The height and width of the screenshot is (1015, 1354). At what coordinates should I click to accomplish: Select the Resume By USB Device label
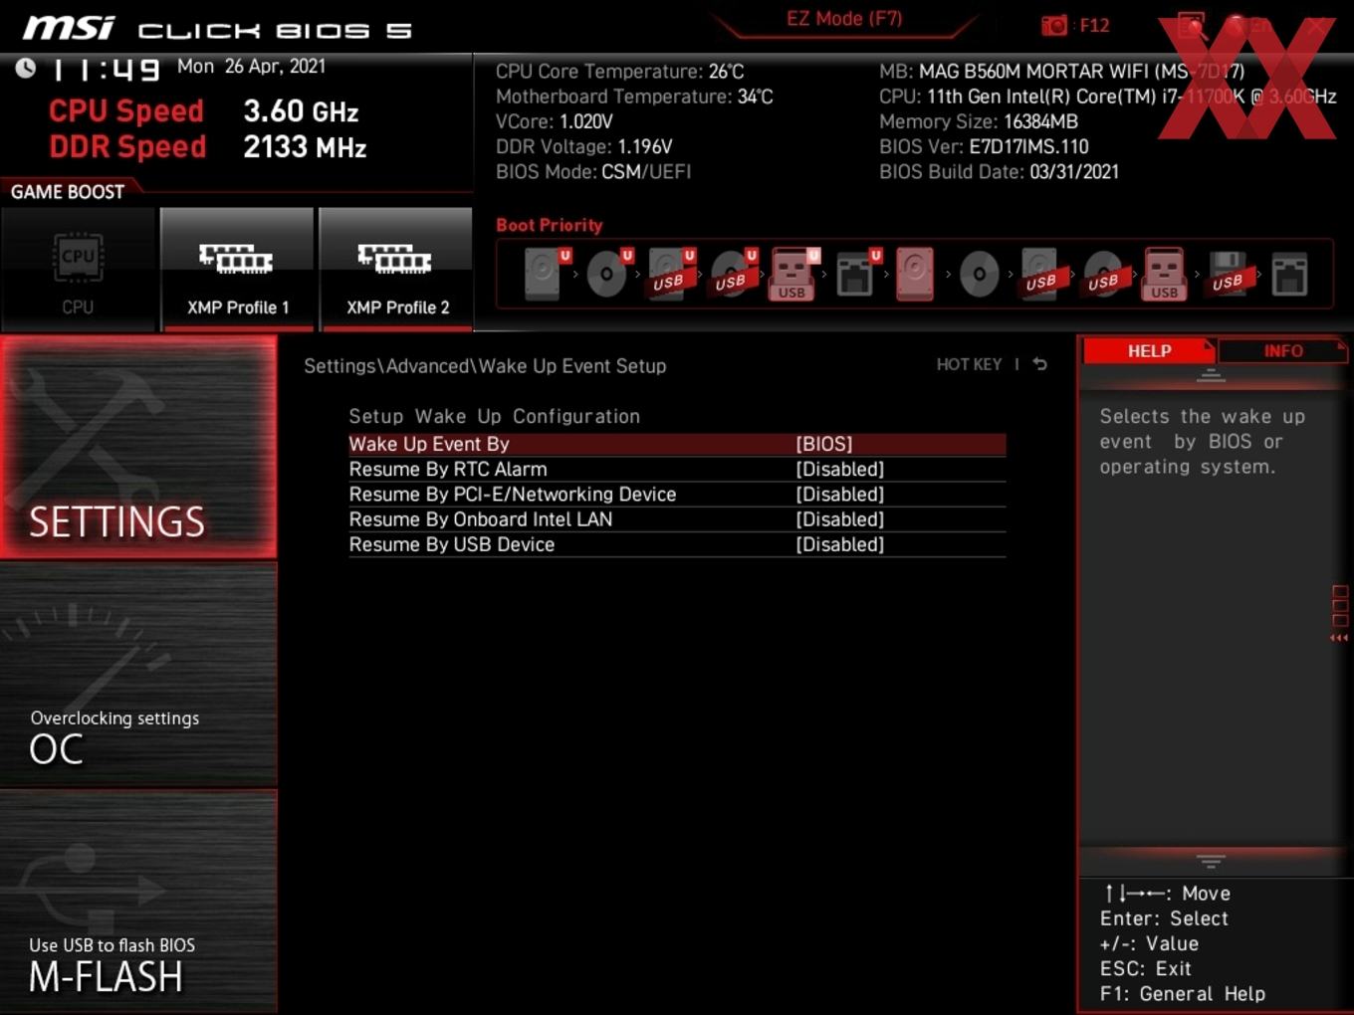[x=452, y=544]
